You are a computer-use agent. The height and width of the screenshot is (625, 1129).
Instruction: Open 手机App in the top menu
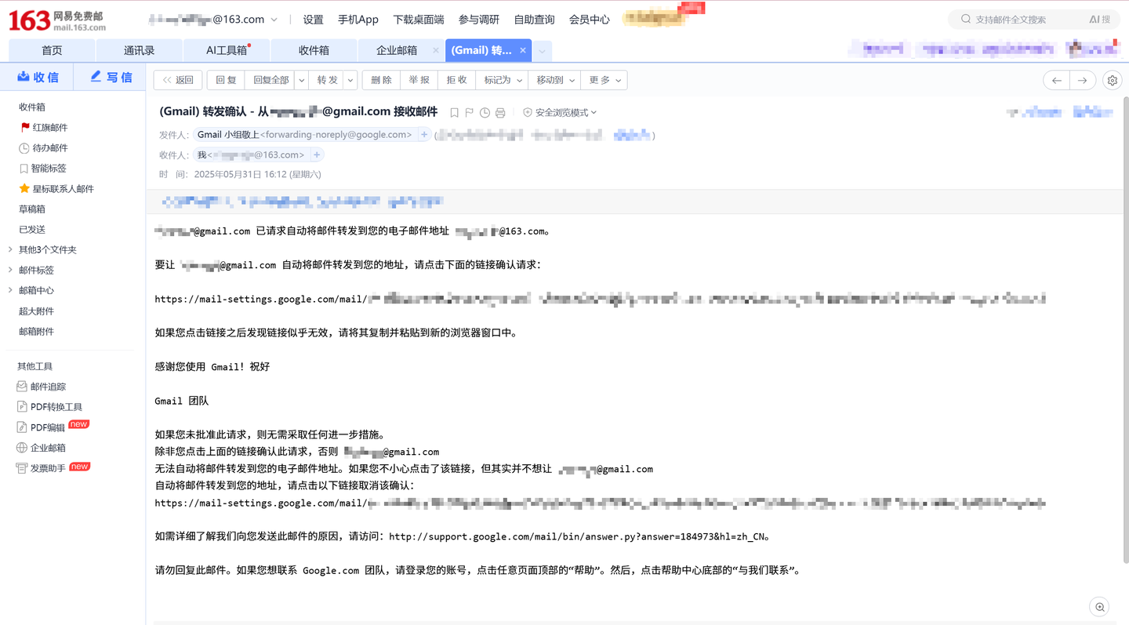pos(358,20)
